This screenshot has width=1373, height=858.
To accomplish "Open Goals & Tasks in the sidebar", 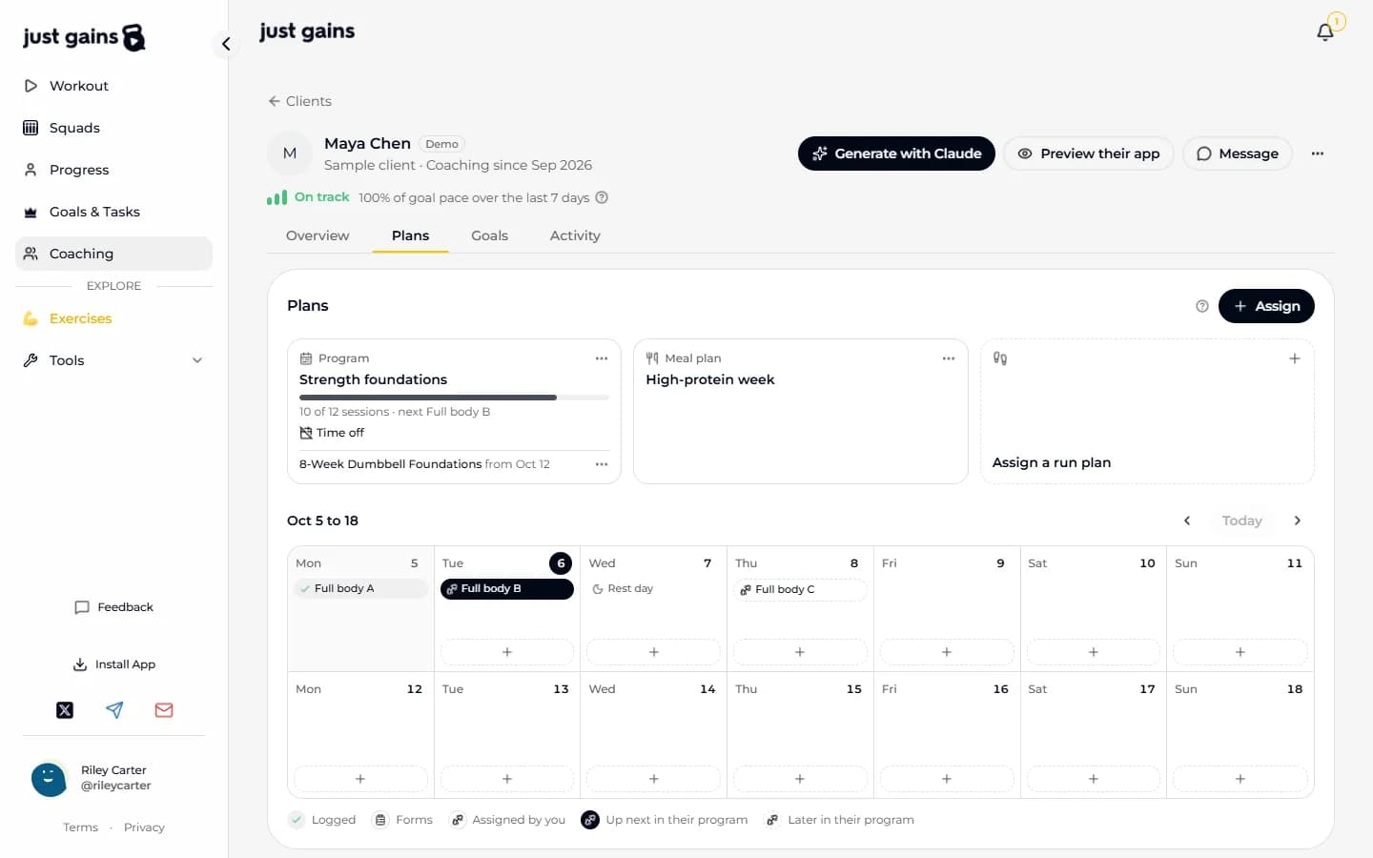I will pos(113,212).
